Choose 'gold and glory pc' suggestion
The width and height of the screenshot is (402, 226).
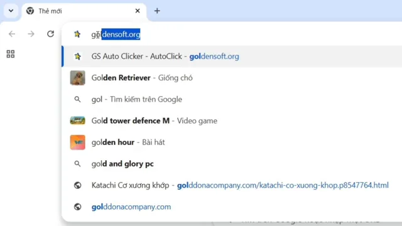pyautogui.click(x=232, y=164)
